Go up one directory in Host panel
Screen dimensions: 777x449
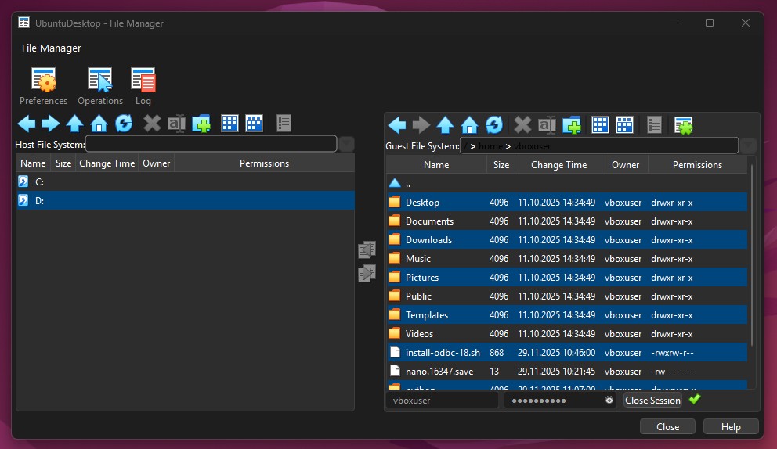(x=75, y=124)
